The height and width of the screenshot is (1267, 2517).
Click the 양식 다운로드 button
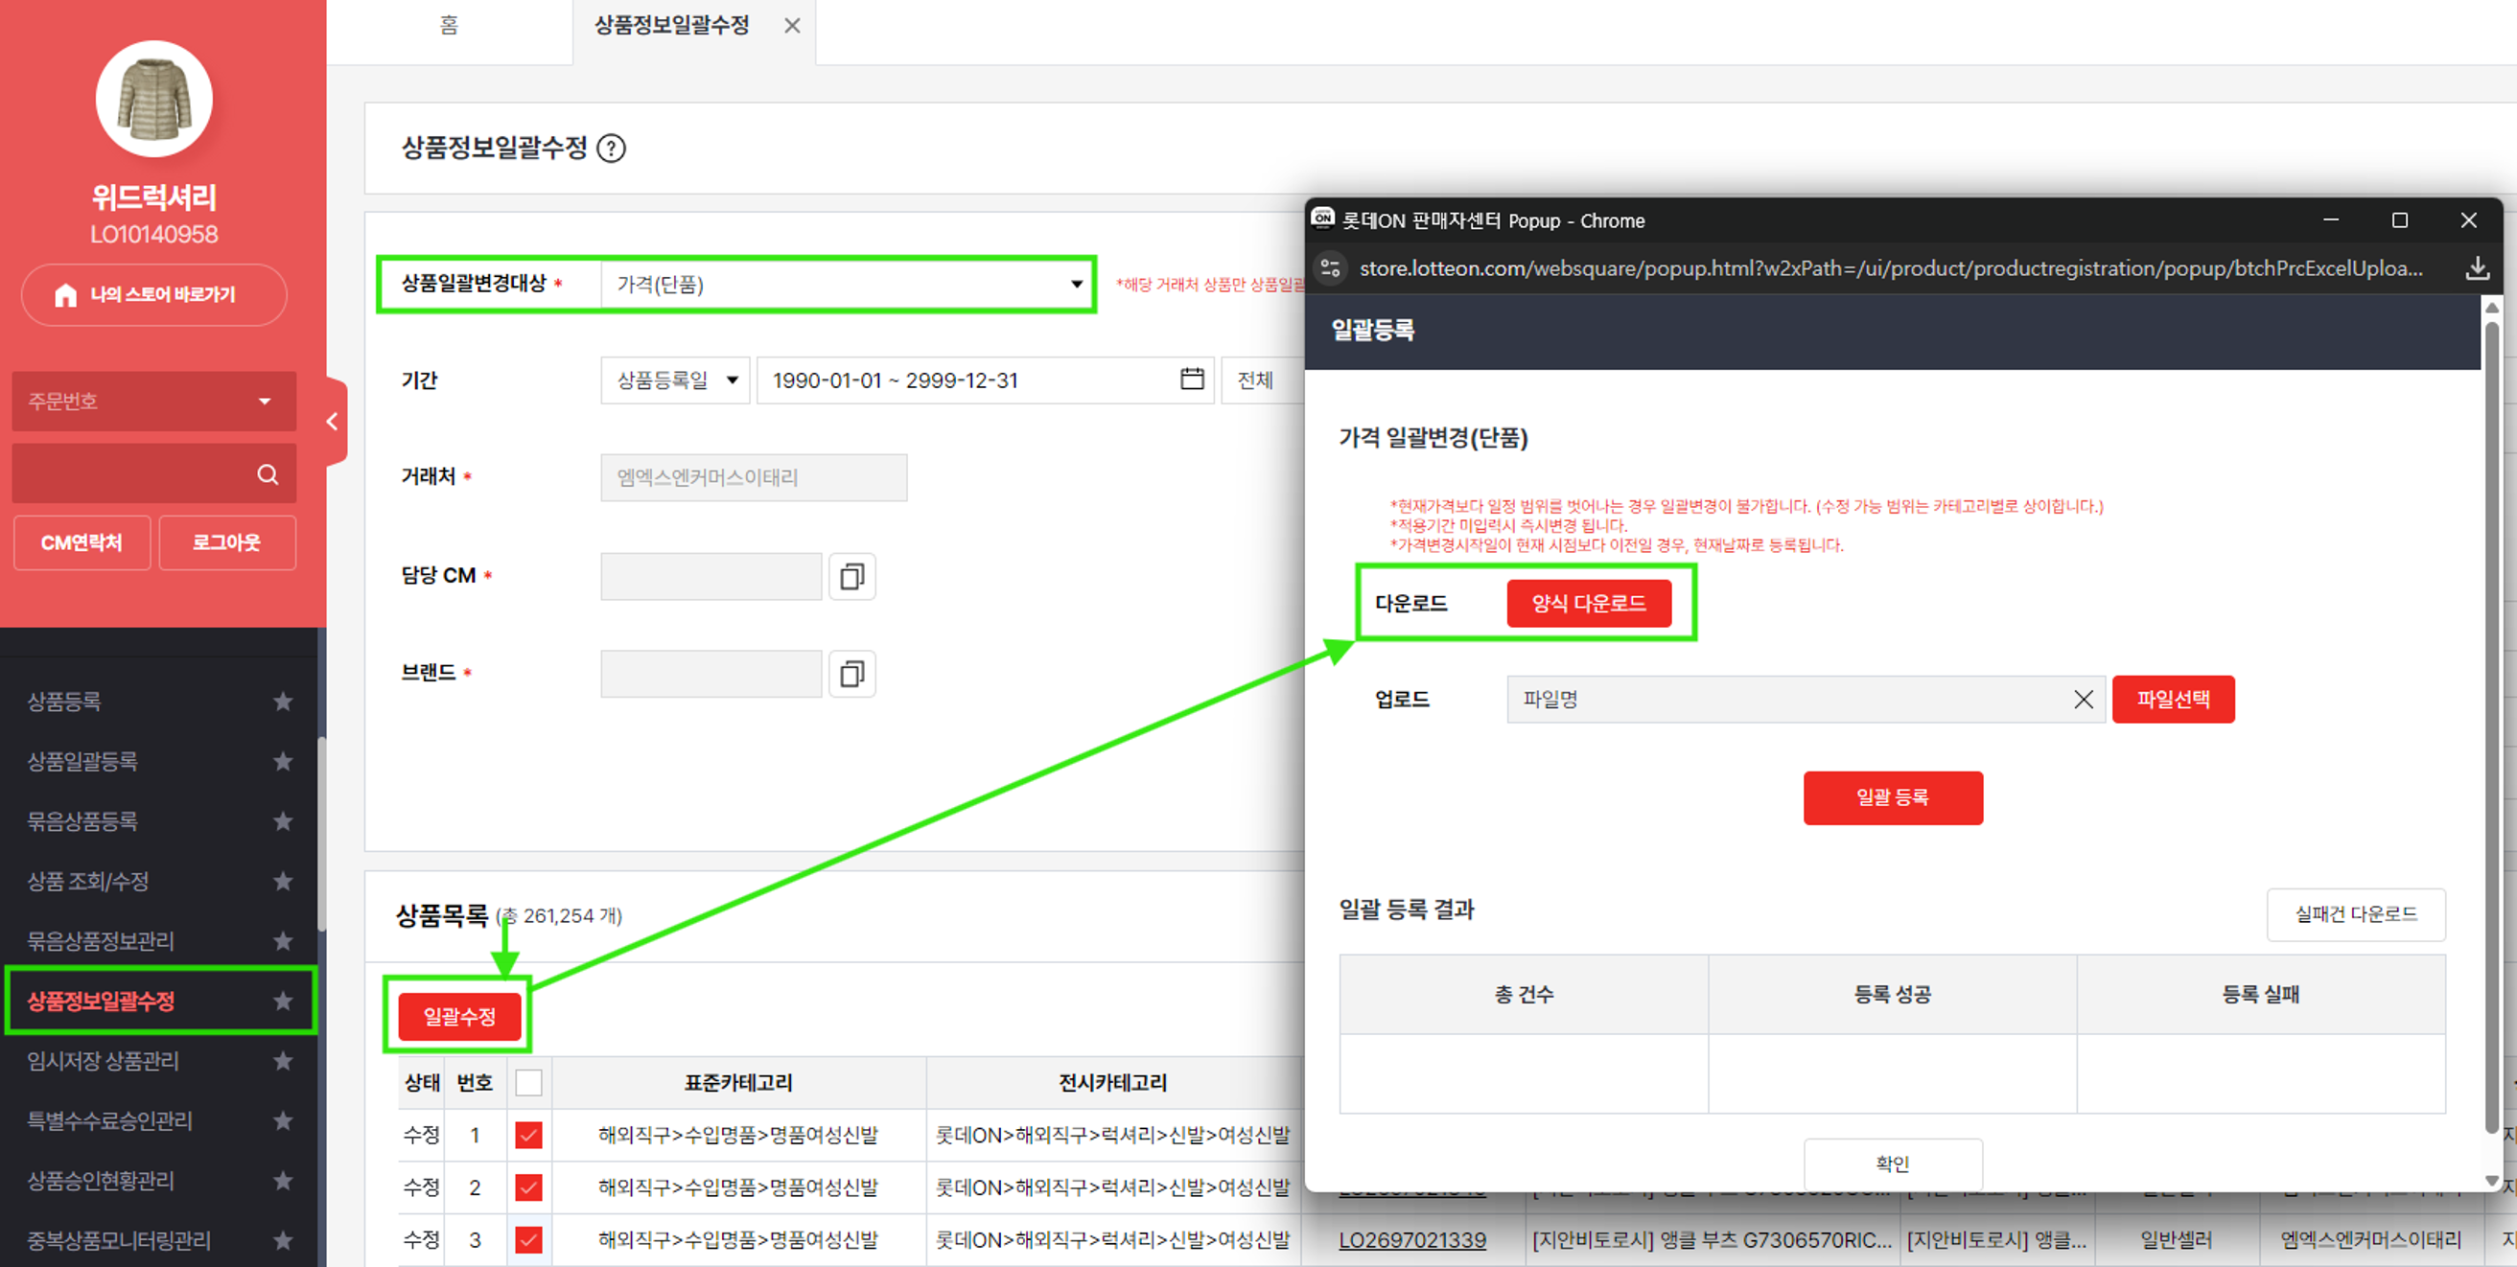coord(1589,604)
